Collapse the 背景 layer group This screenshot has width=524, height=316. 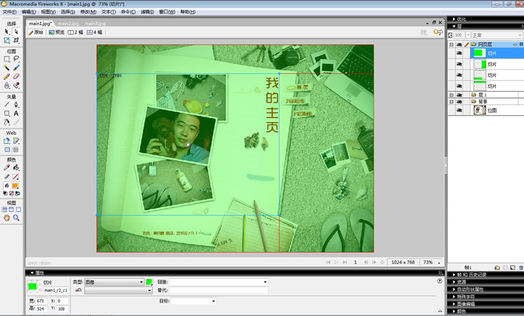point(451,101)
